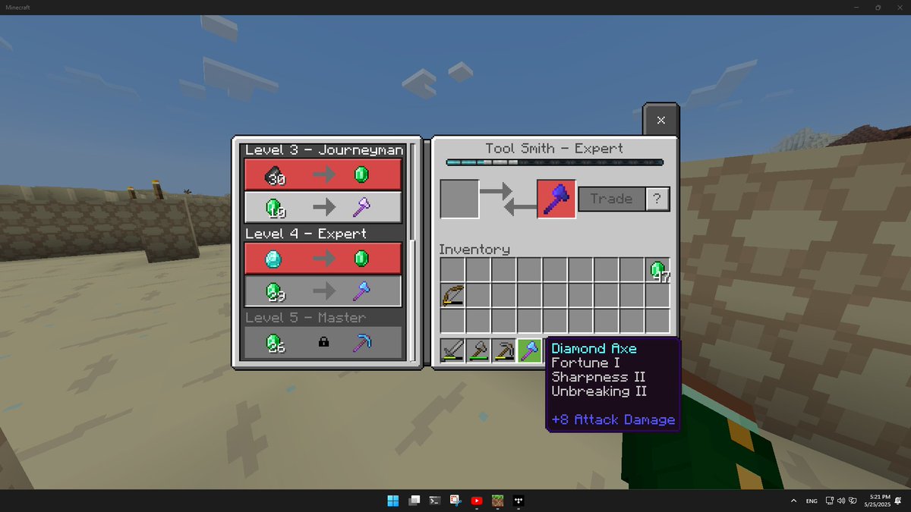Screen dimensions: 911x512
Task: Select the sword in the first hotbar slot
Action: (x=452, y=350)
